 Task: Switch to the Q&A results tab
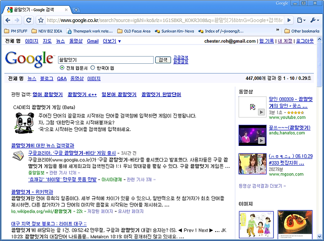[62, 79]
